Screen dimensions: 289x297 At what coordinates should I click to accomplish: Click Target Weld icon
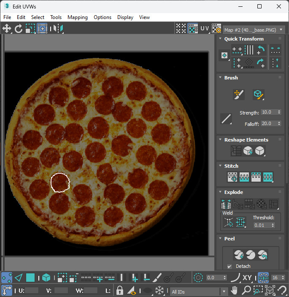coord(229,222)
